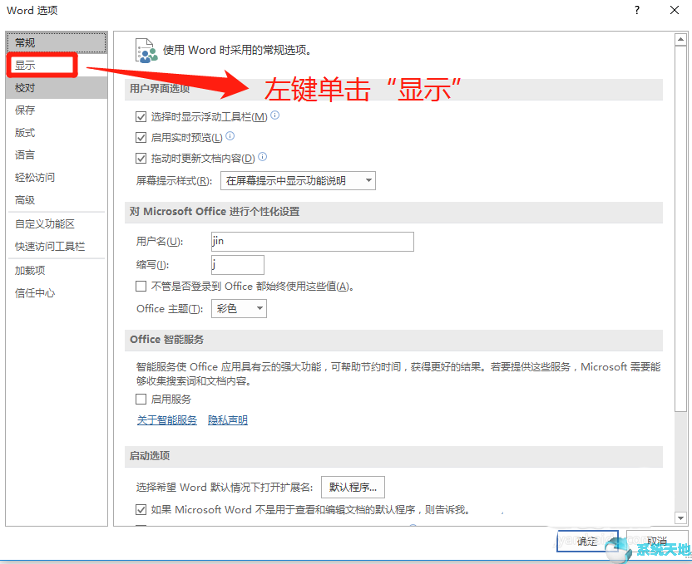Screen dimensions: 692x564
Task: Switch to 版式 settings
Action: point(57,133)
